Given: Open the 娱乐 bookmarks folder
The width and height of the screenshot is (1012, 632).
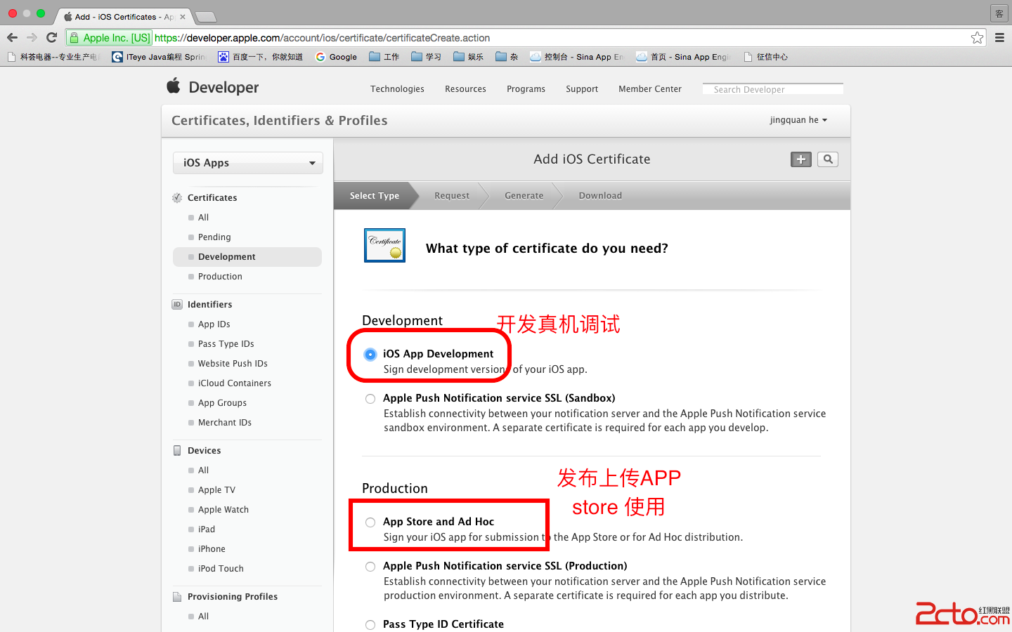Looking at the screenshot, I should 468,57.
